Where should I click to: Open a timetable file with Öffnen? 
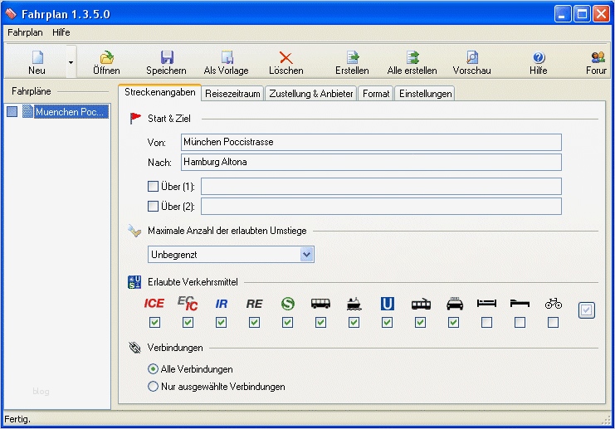[x=106, y=63]
